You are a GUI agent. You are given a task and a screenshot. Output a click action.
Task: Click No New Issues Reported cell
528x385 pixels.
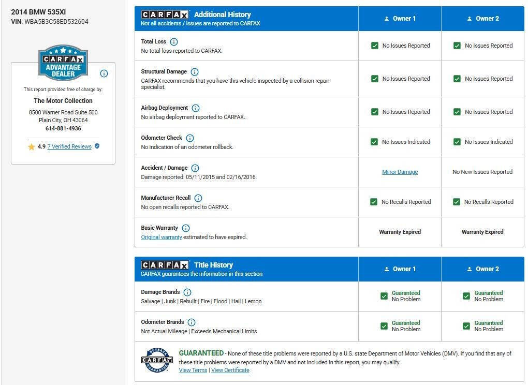[482, 172]
